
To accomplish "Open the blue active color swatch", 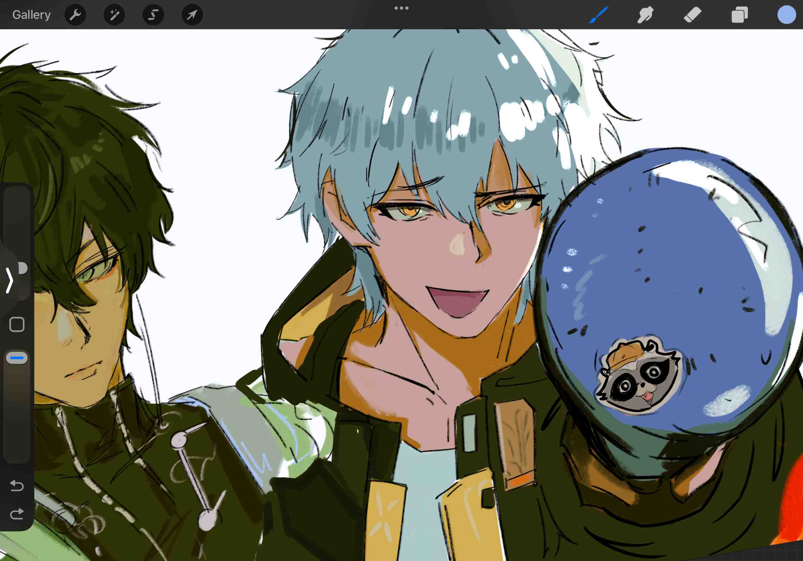I will (787, 15).
